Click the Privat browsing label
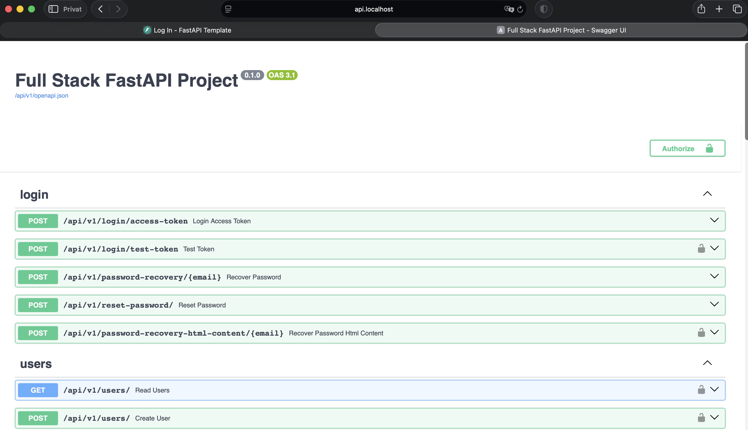Image resolution: width=748 pixels, height=430 pixels. tap(72, 9)
